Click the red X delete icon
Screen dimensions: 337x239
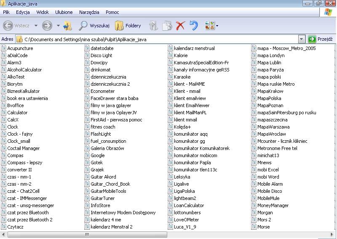(180, 26)
